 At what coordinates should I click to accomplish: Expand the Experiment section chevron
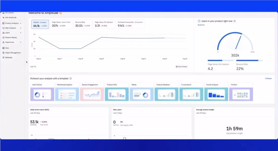21,42
